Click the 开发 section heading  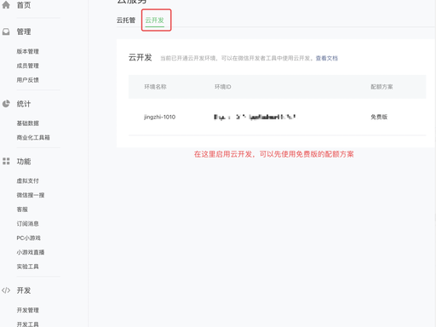click(x=24, y=290)
